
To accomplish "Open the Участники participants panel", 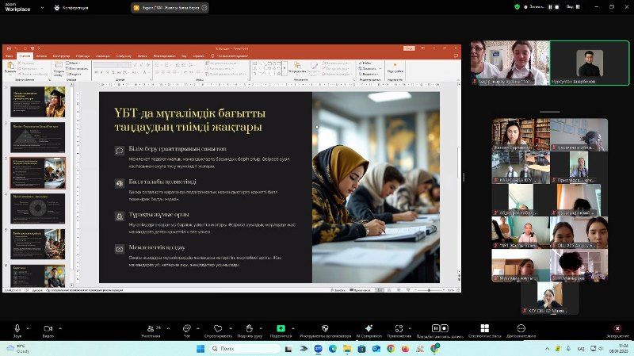I will pyautogui.click(x=150, y=328).
